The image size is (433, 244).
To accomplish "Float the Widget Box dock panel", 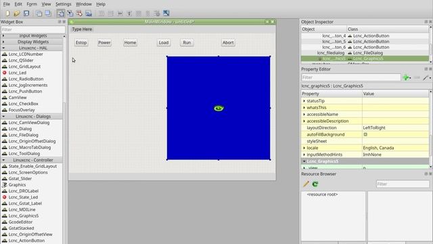I will coord(60,22).
